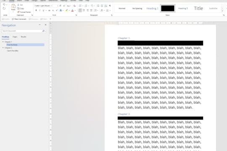The width and height of the screenshot is (227, 151).
Task: Click the Borders icon
Action: tap(108, 10)
